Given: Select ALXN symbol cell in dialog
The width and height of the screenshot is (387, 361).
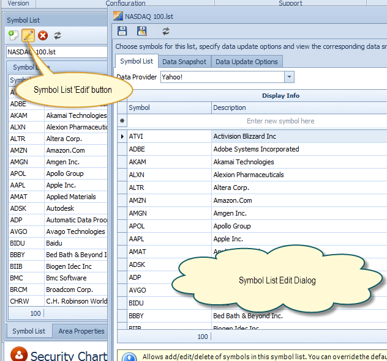Looking at the screenshot, I should [x=169, y=175].
